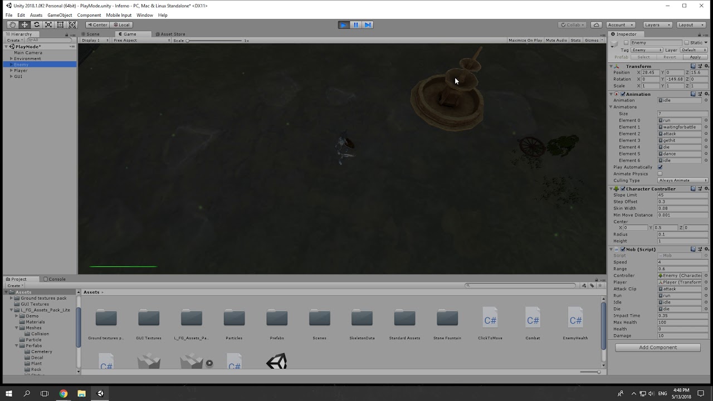Viewport: 713px width, 401px height.
Task: Open the Layers dropdown in toolbar
Action: 657,25
